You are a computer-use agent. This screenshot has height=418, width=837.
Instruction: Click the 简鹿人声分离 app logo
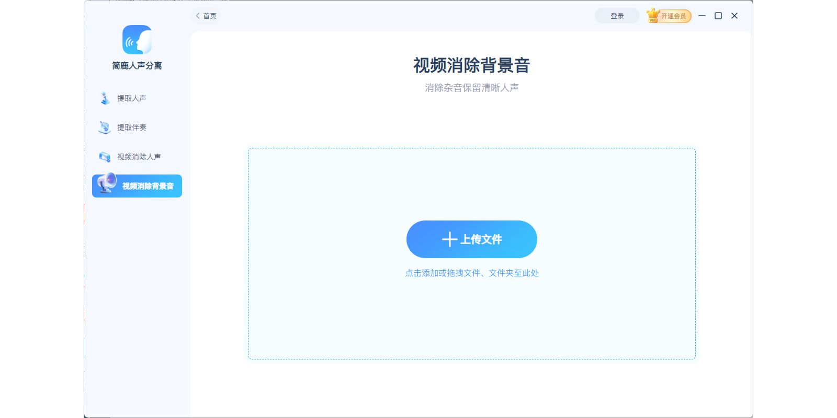(137, 40)
